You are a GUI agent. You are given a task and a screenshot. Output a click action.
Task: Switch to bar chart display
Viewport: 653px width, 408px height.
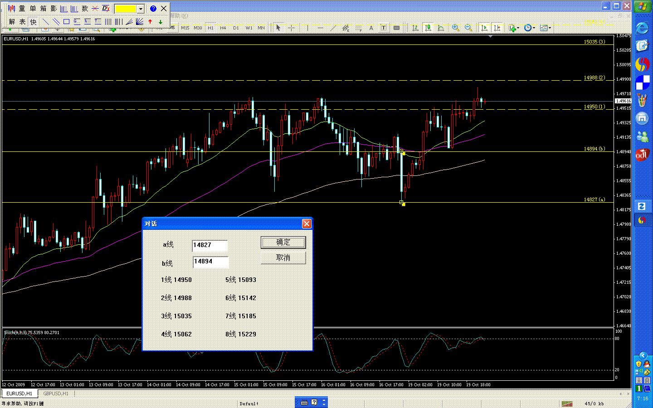coord(415,28)
